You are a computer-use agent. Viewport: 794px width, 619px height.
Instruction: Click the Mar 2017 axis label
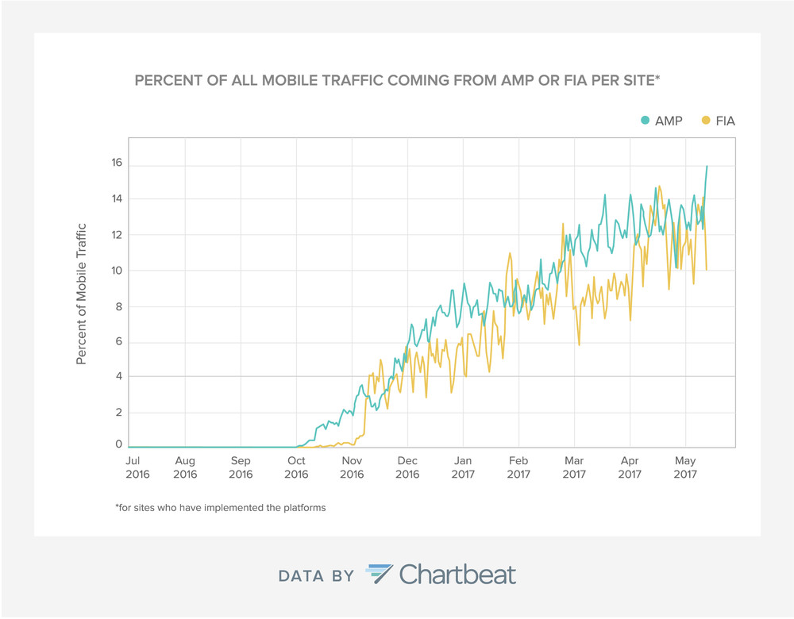pos(574,467)
